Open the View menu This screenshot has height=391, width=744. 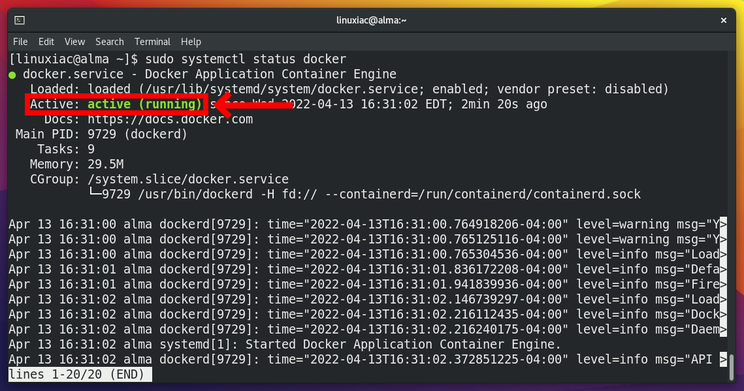tap(74, 42)
